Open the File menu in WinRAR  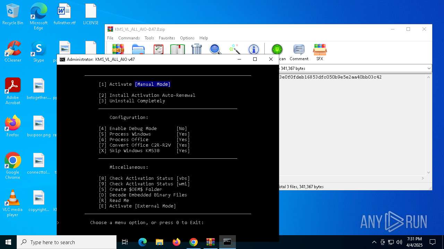110,38
